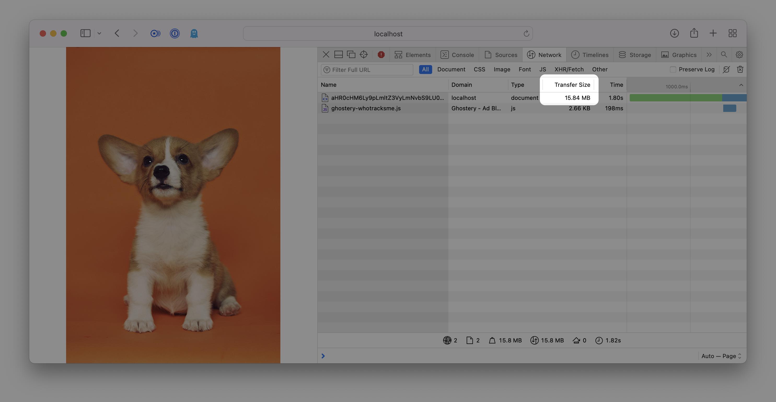
Task: Open the Elements panel
Action: (413, 55)
